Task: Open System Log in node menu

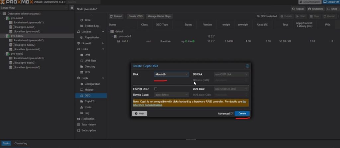Action: (91, 26)
